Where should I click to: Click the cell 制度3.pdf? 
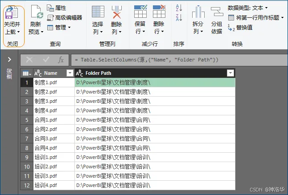[54, 101]
